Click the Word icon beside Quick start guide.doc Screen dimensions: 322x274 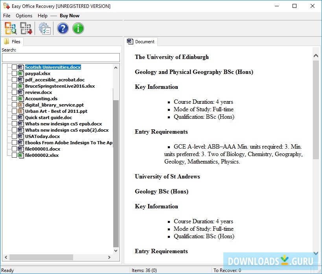(x=20, y=118)
